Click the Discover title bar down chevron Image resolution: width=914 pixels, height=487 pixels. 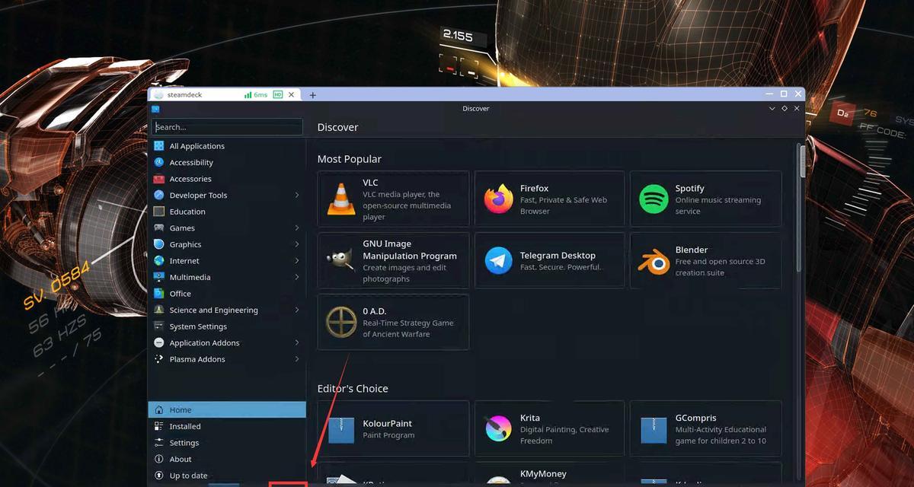point(772,109)
